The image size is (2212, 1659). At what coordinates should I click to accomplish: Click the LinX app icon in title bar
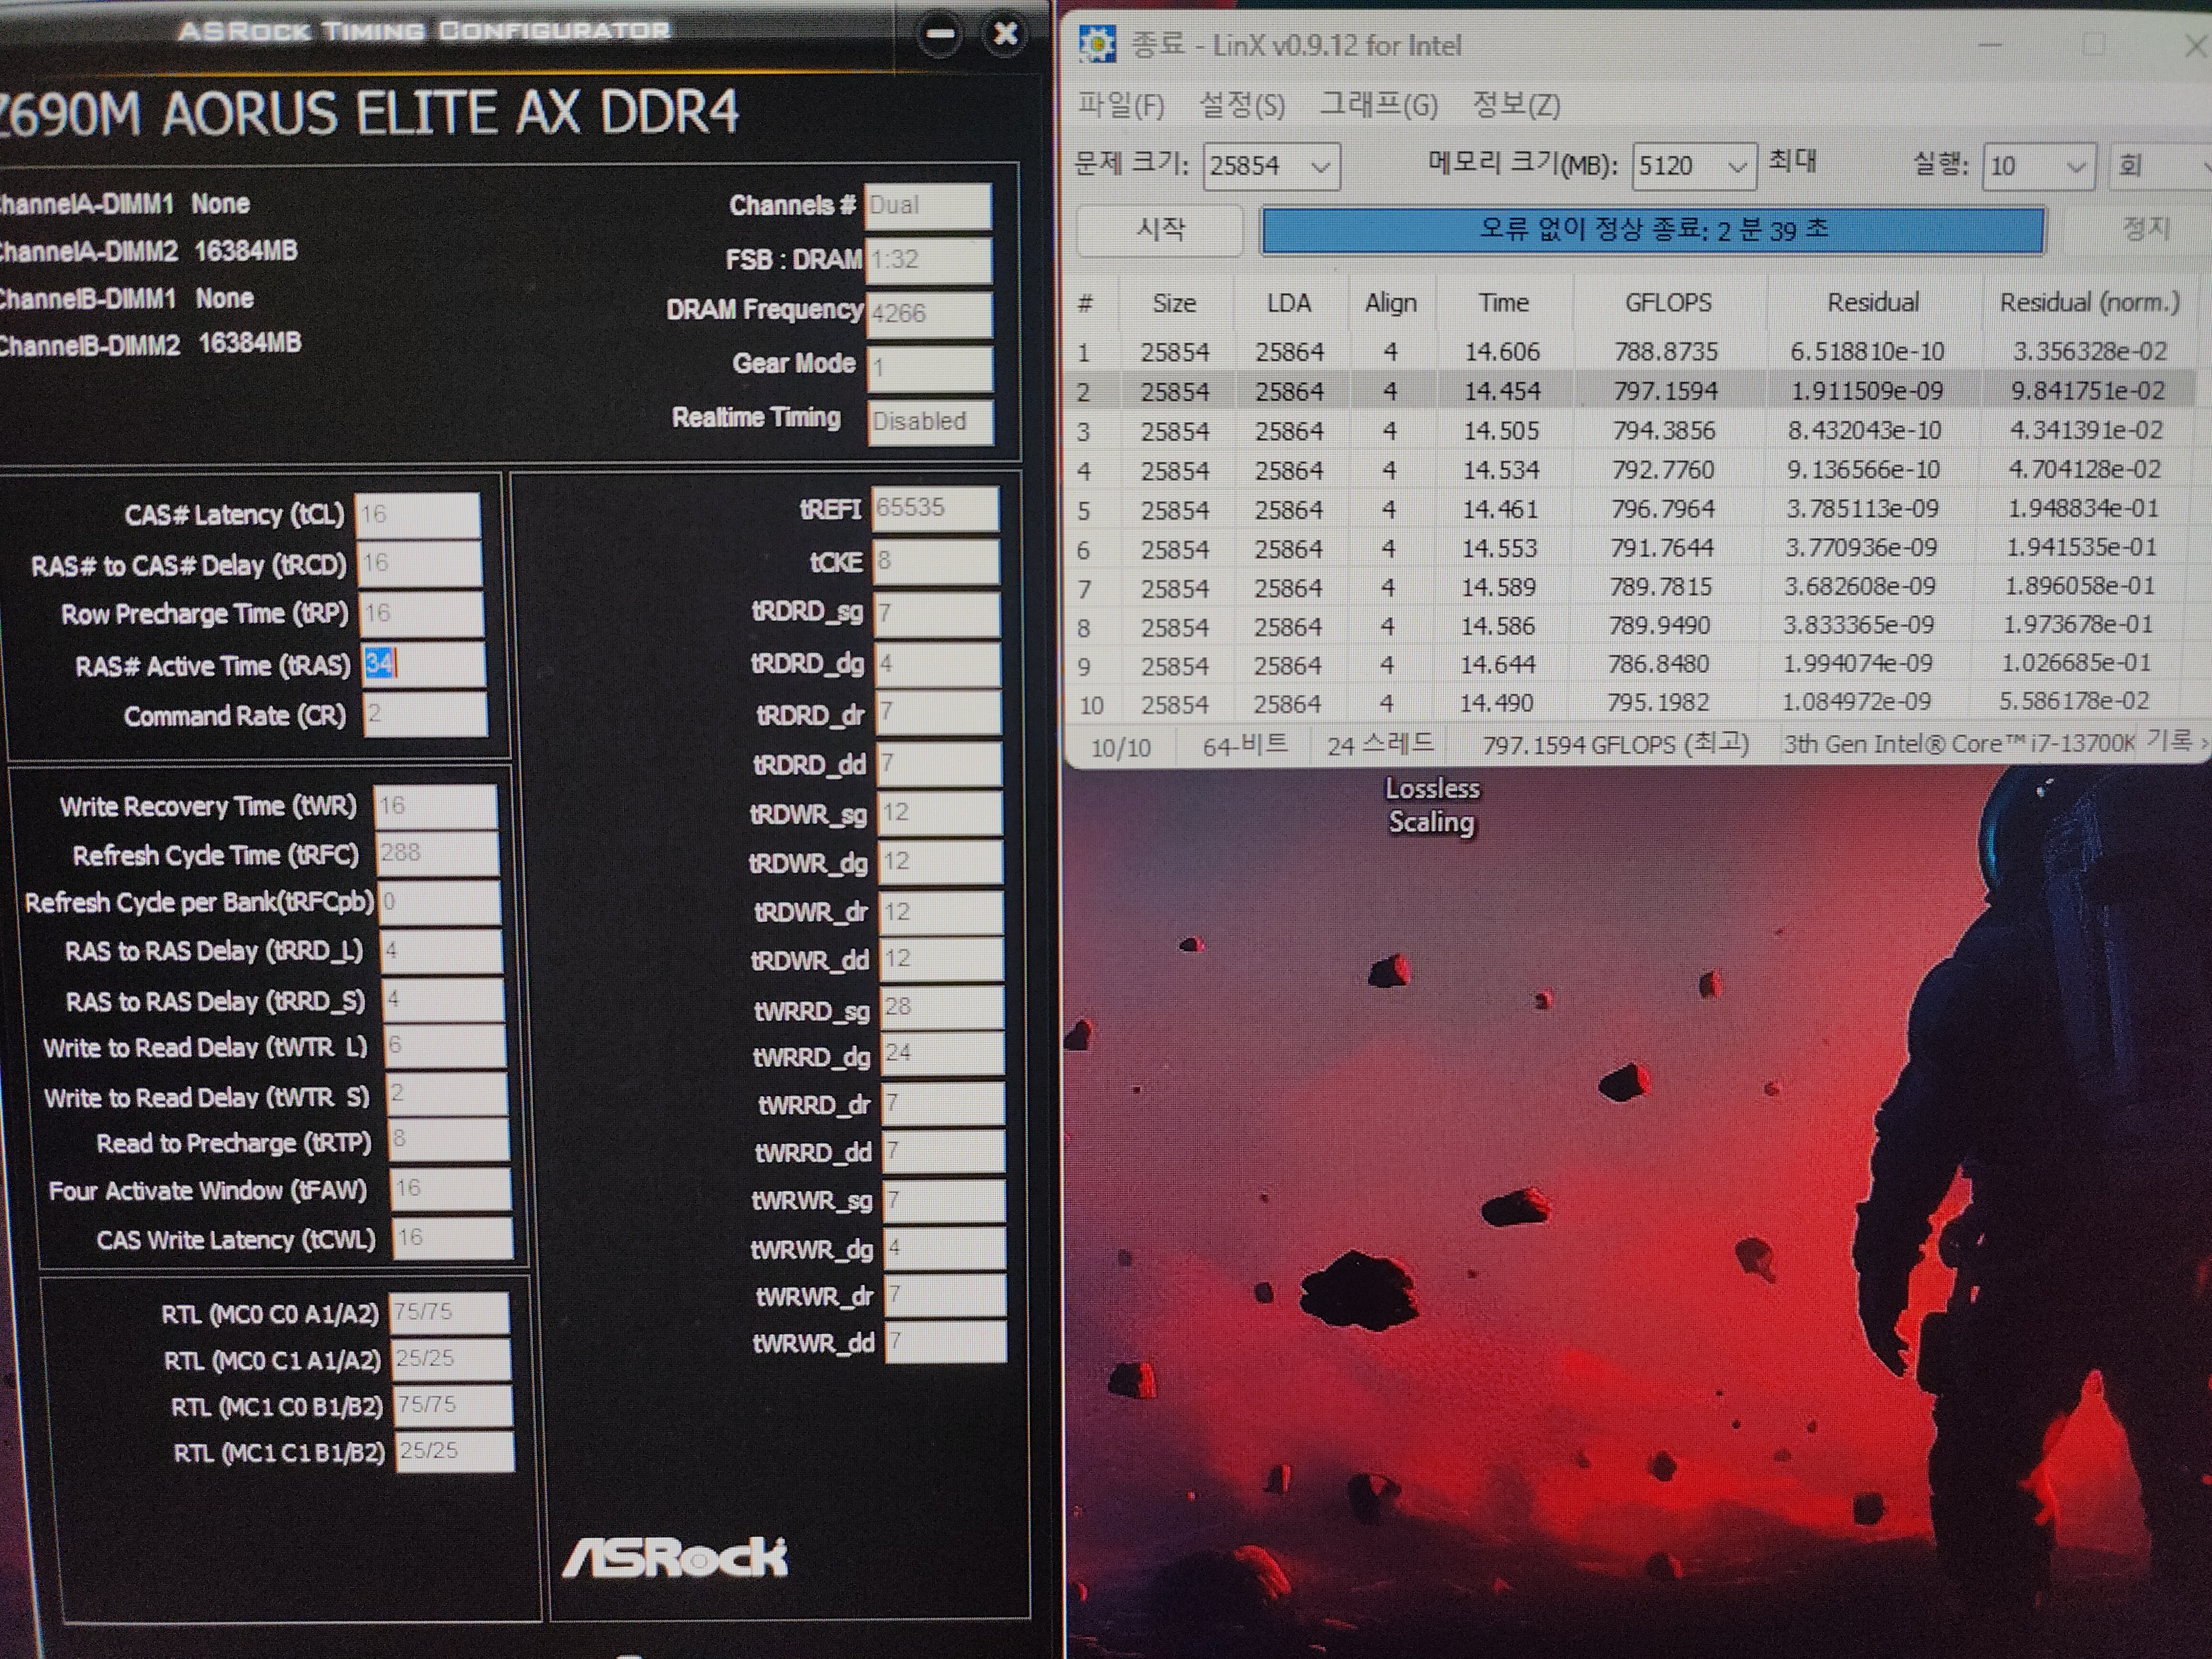(x=1098, y=45)
